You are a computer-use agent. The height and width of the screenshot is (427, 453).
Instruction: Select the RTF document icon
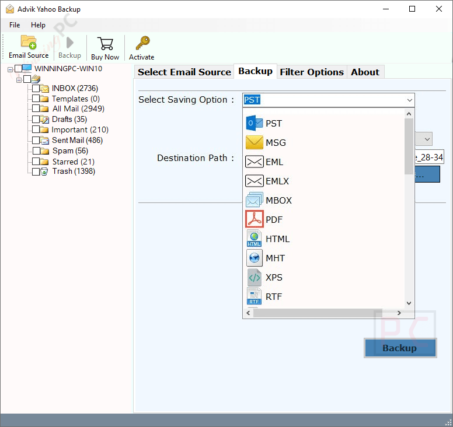coord(255,296)
